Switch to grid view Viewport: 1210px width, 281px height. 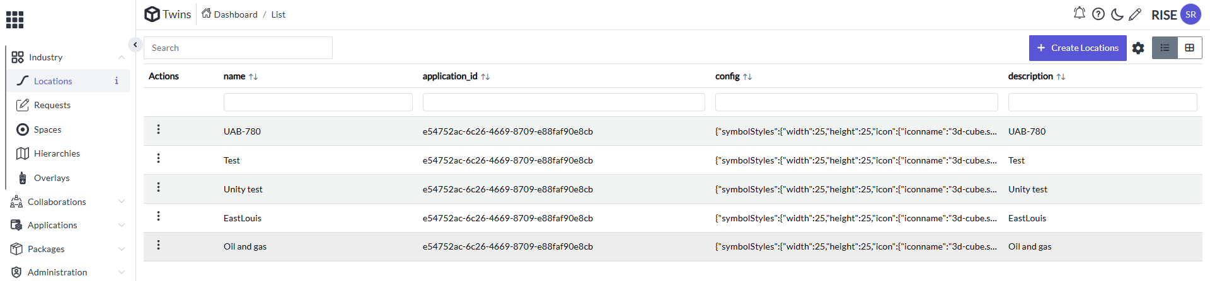pyautogui.click(x=1190, y=48)
